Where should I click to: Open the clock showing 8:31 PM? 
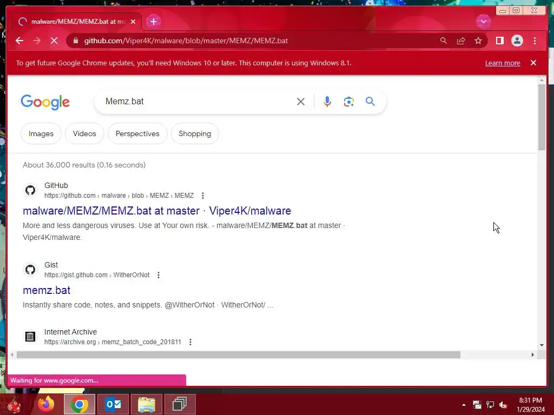[530, 405]
